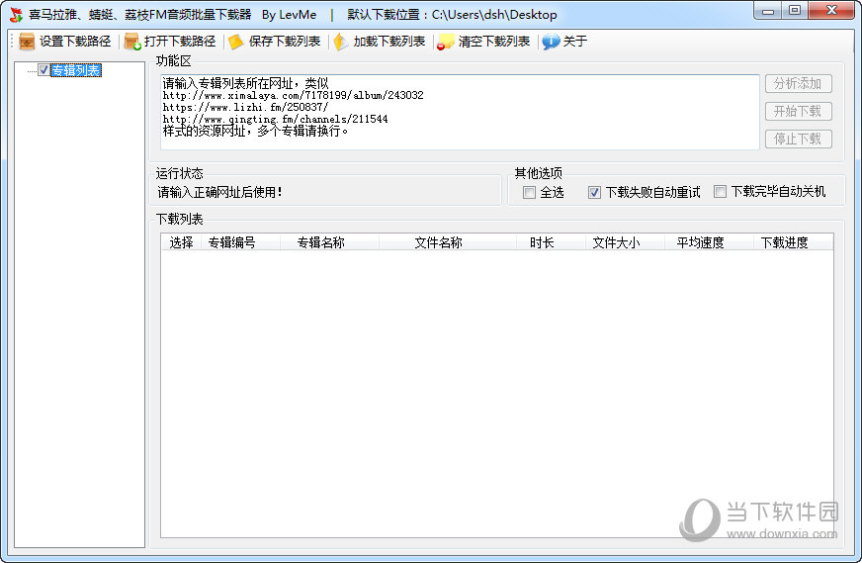862x563 pixels.
Task: Select 保存下载列表 toolbar label
Action: [x=285, y=42]
